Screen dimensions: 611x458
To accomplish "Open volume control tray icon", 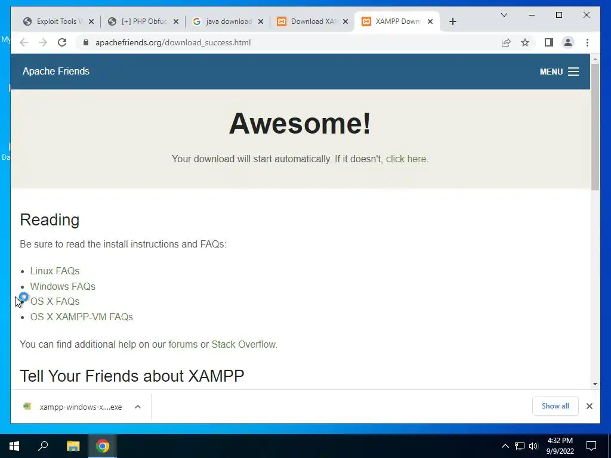I will point(533,446).
